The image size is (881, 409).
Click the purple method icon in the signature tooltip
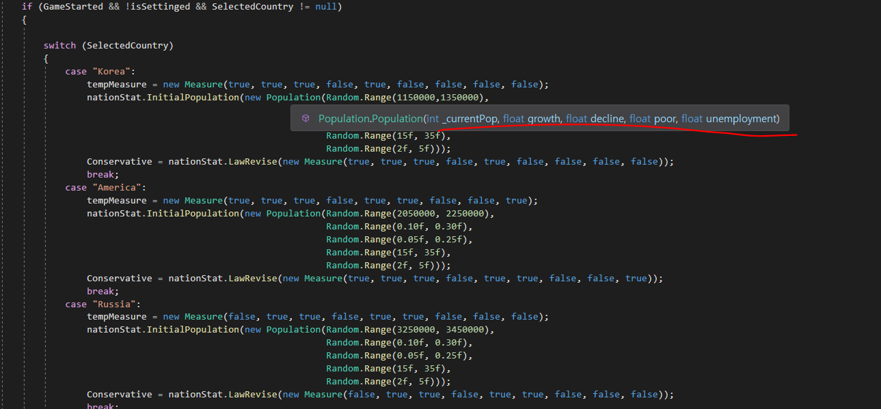pyautogui.click(x=306, y=119)
